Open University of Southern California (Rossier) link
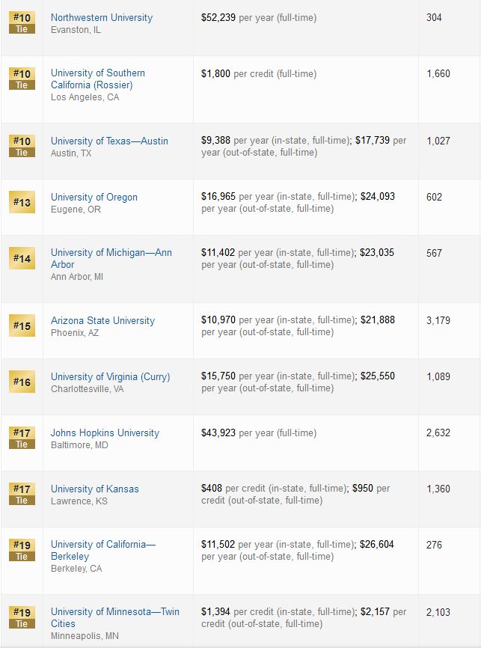The image size is (481, 648). pos(98,79)
